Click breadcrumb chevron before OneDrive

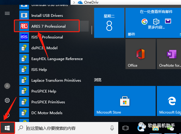coord(74,2)
